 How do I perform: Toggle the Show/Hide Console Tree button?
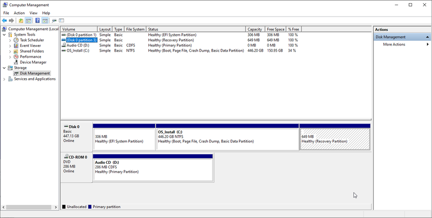tap(29, 20)
